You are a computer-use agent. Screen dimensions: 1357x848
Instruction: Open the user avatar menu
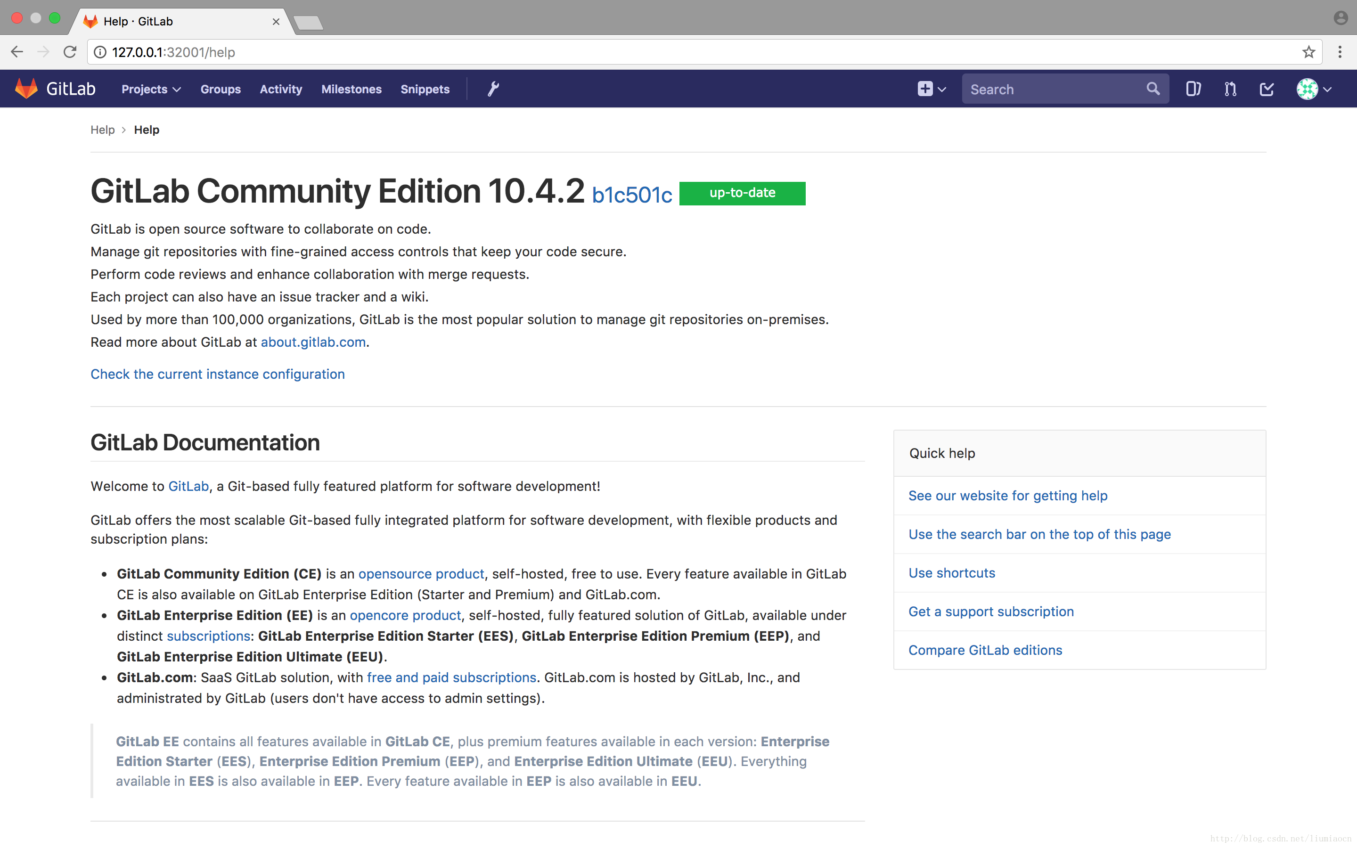point(1314,89)
